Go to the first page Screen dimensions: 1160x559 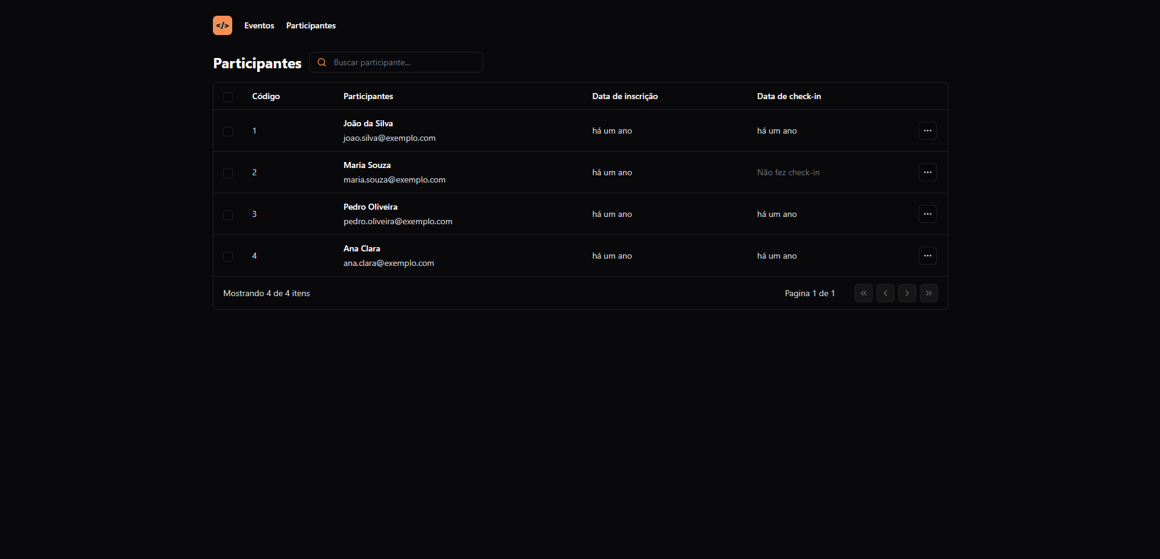(x=863, y=293)
